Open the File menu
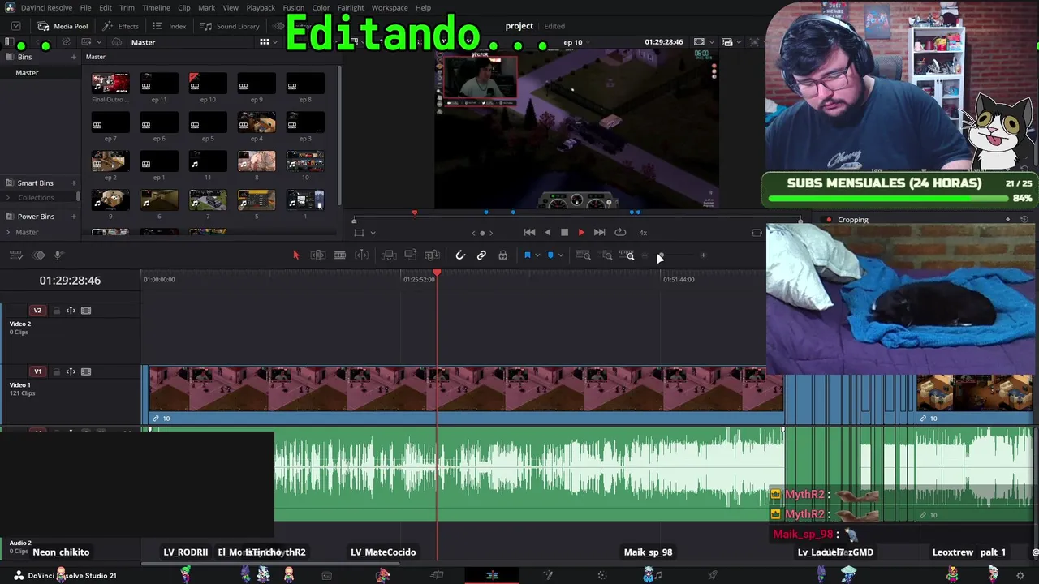 click(x=85, y=8)
